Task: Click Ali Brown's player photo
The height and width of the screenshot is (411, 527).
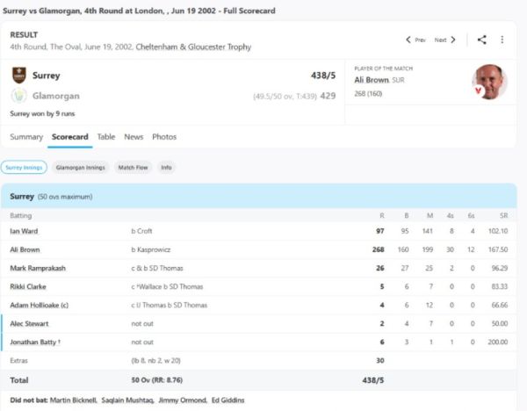Action: coord(489,82)
